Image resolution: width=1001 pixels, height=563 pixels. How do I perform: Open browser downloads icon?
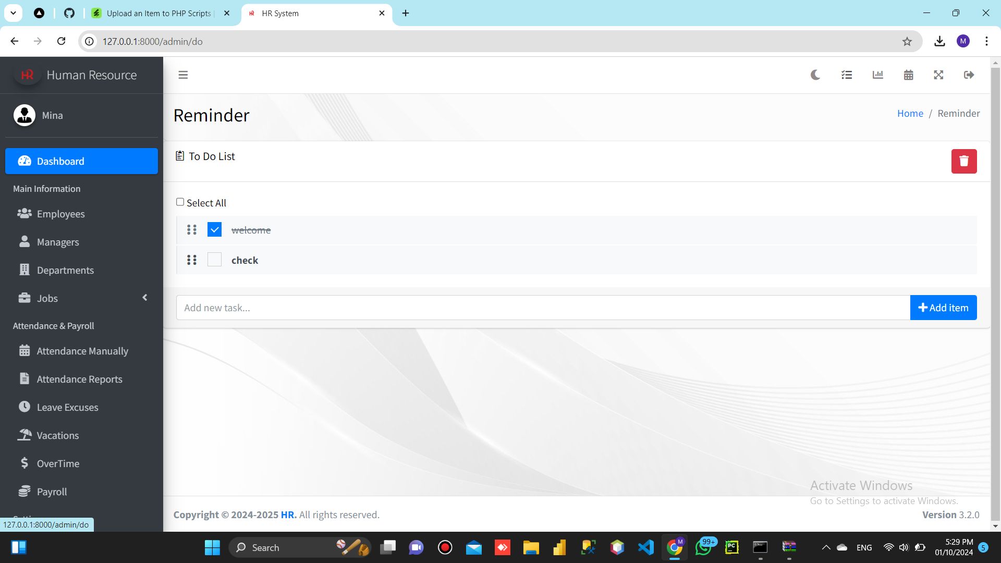(x=939, y=41)
